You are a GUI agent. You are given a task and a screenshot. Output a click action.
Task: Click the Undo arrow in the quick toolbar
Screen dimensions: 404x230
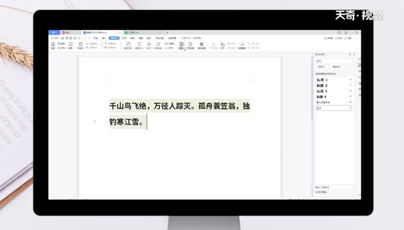[x=79, y=38]
